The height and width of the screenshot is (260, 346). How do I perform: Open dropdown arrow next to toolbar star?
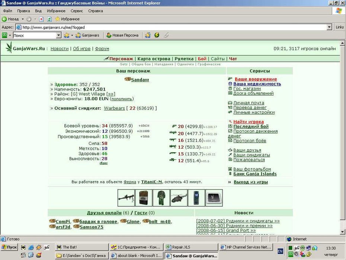(72, 35)
